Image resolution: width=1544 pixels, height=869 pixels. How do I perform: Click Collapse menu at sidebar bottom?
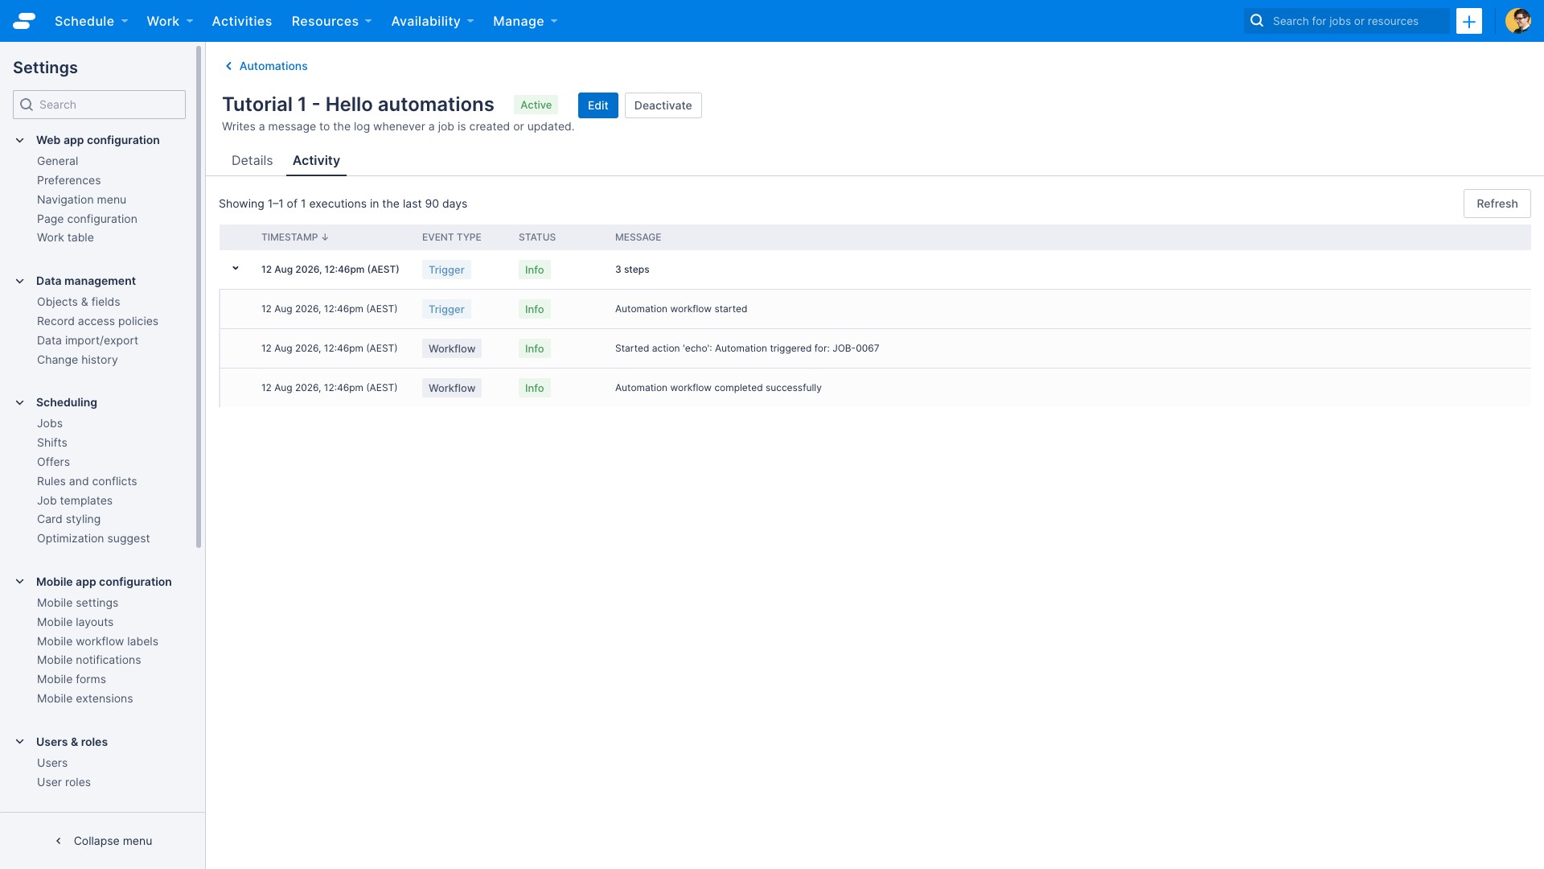pyautogui.click(x=103, y=841)
